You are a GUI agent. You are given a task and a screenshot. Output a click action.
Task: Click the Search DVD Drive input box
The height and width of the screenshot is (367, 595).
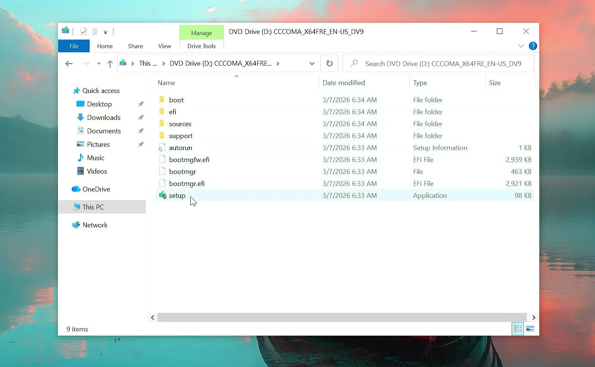(439, 63)
